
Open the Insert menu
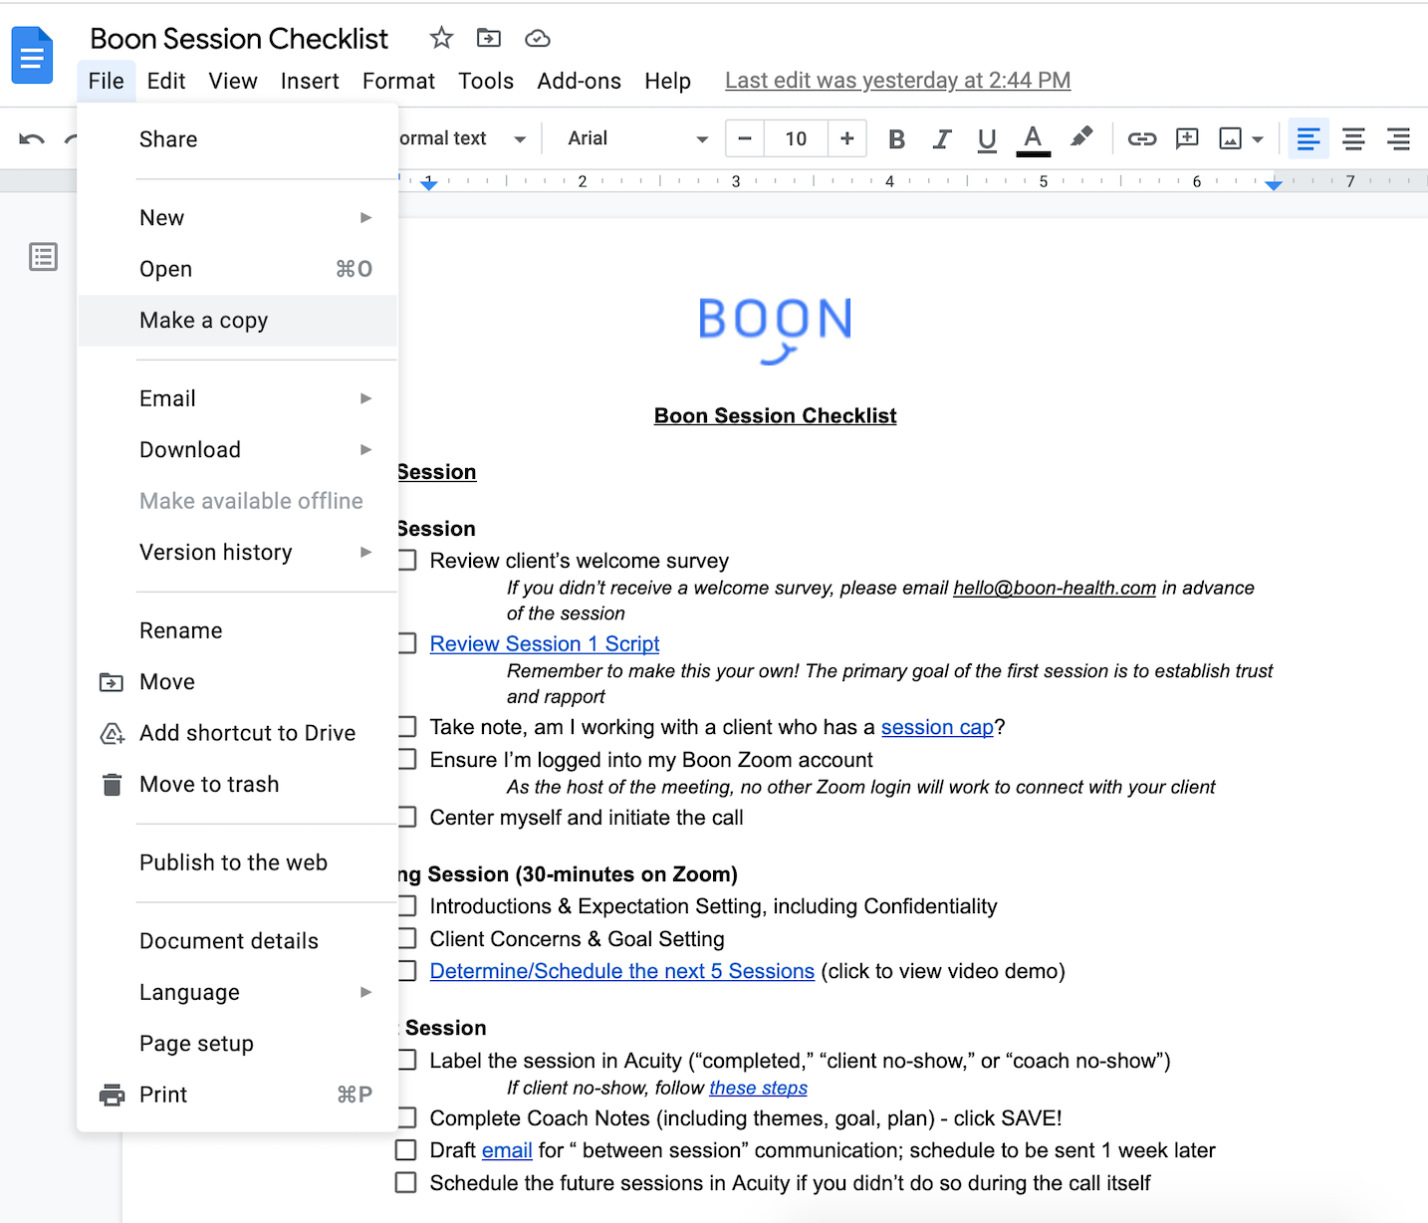tap(310, 81)
